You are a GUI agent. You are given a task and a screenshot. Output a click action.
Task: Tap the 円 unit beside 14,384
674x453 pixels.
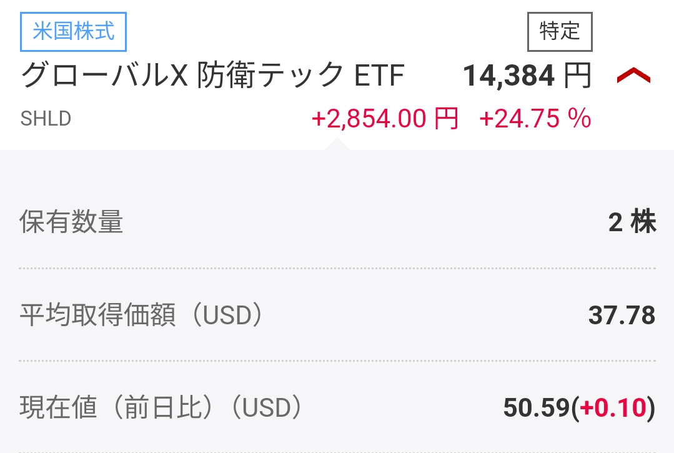[x=577, y=76]
